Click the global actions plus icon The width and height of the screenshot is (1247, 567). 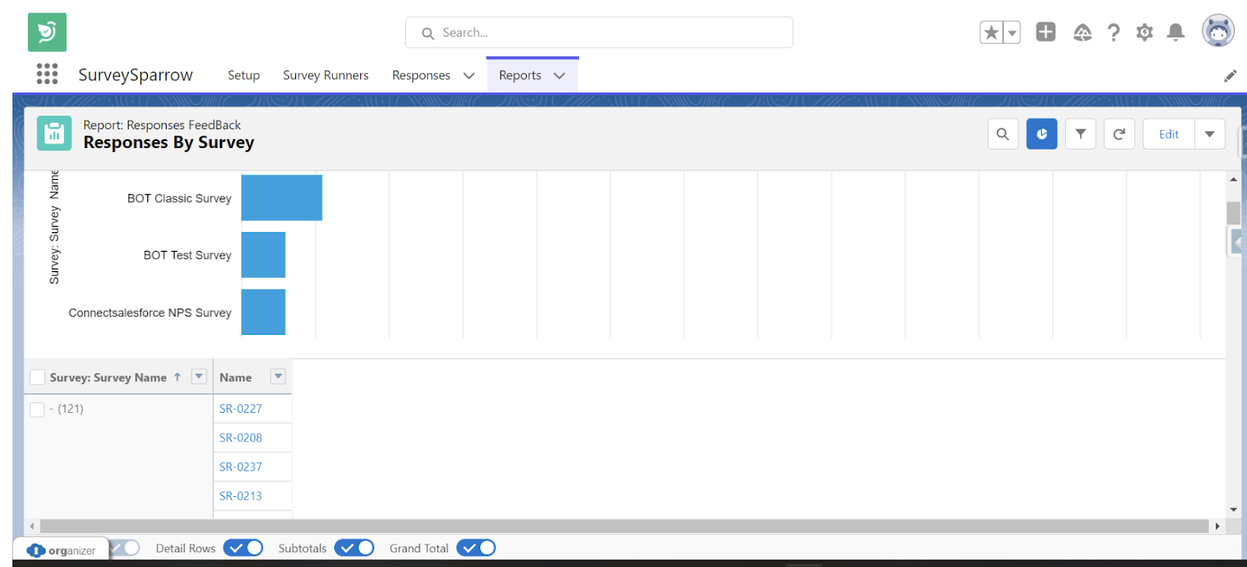pos(1045,32)
